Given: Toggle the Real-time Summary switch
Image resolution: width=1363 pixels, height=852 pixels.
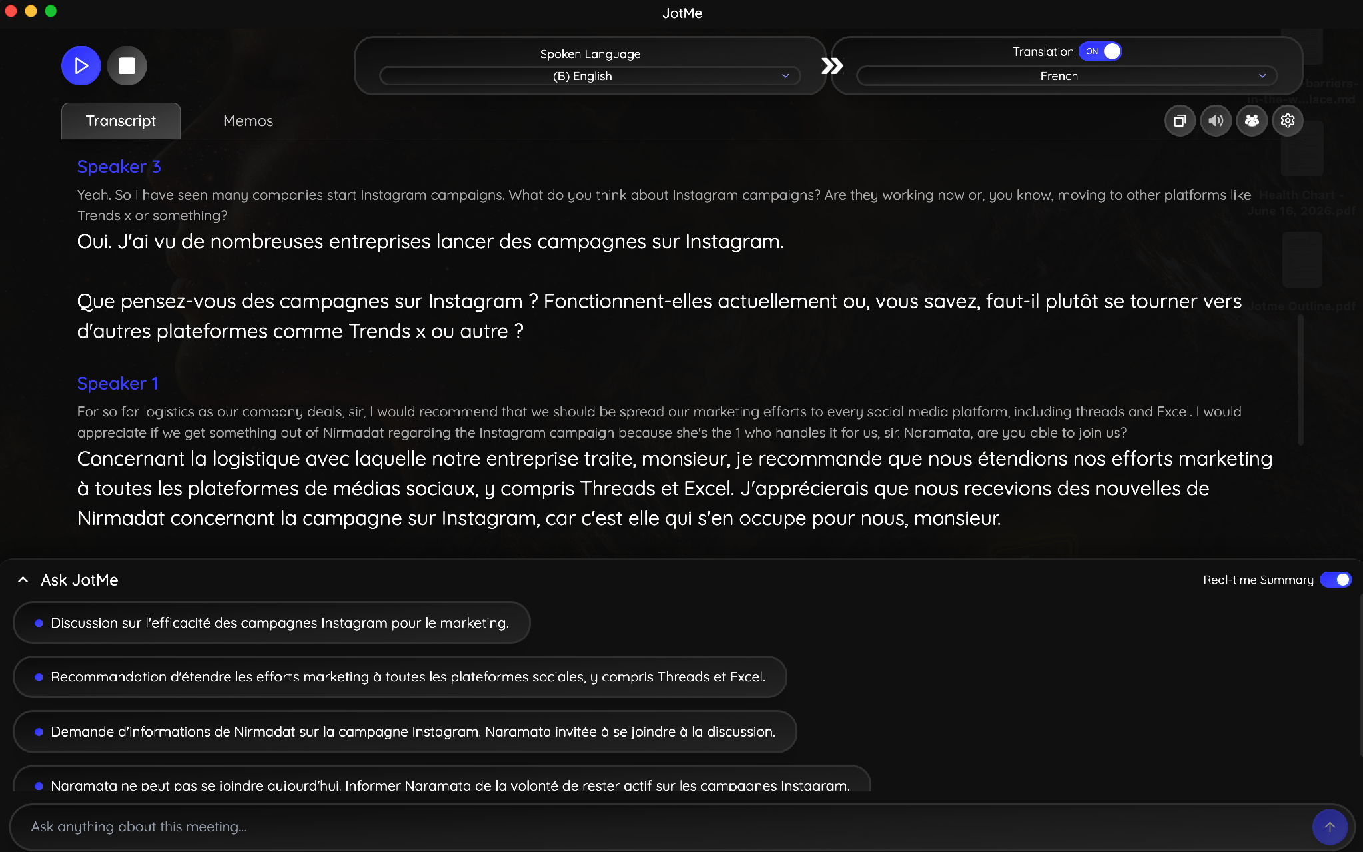Looking at the screenshot, I should pos(1336,580).
